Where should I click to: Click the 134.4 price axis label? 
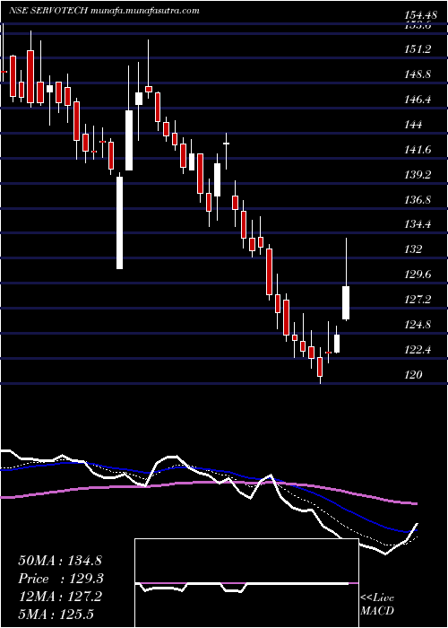click(x=418, y=224)
